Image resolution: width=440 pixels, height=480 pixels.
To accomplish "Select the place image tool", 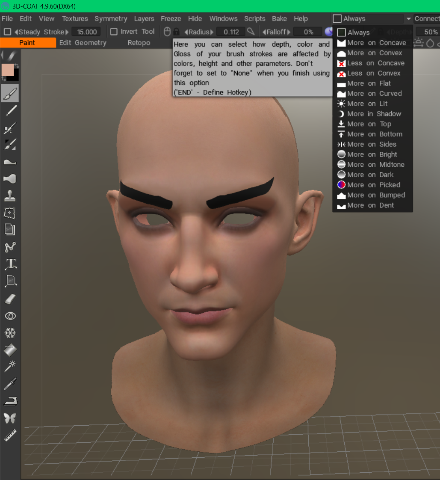I will [x=11, y=281].
